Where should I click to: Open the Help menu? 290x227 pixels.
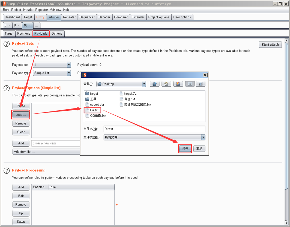(x=66, y=10)
